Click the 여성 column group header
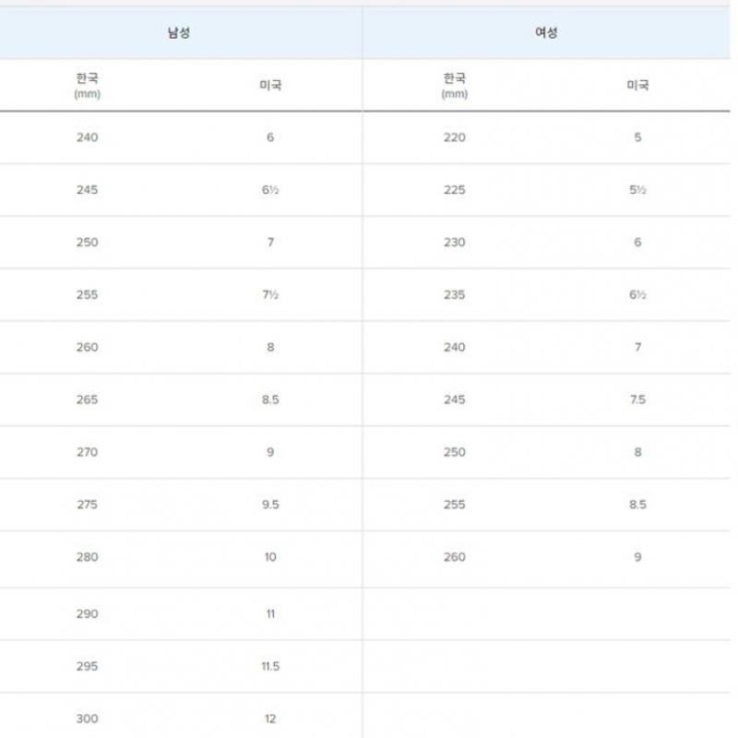 click(546, 33)
